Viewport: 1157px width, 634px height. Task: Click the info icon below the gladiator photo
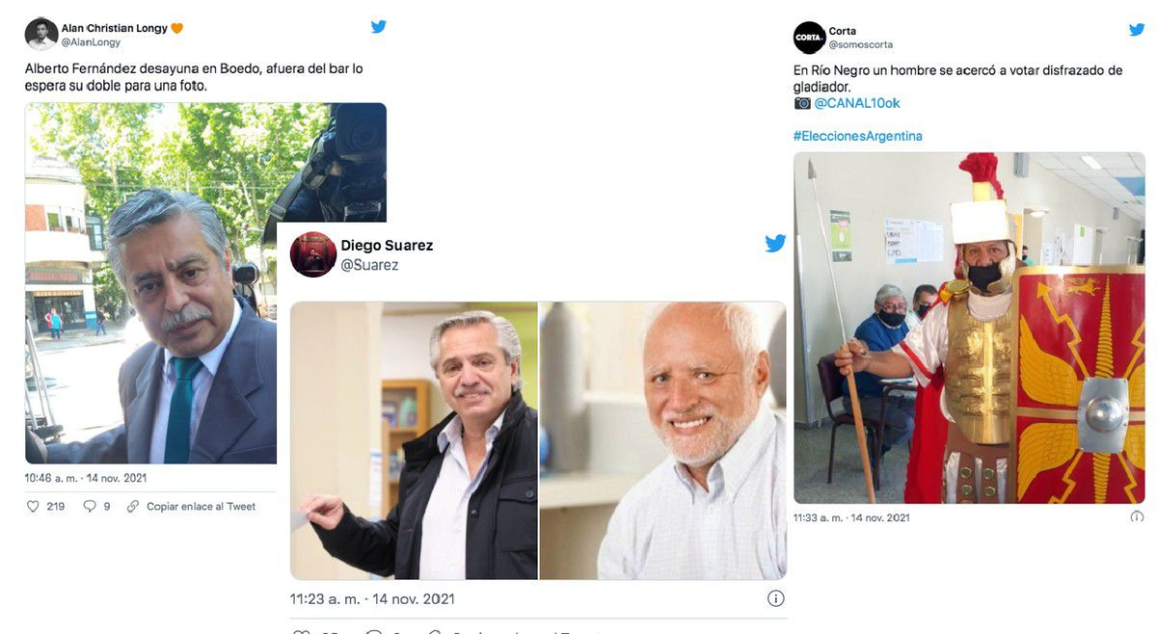click(x=1136, y=517)
